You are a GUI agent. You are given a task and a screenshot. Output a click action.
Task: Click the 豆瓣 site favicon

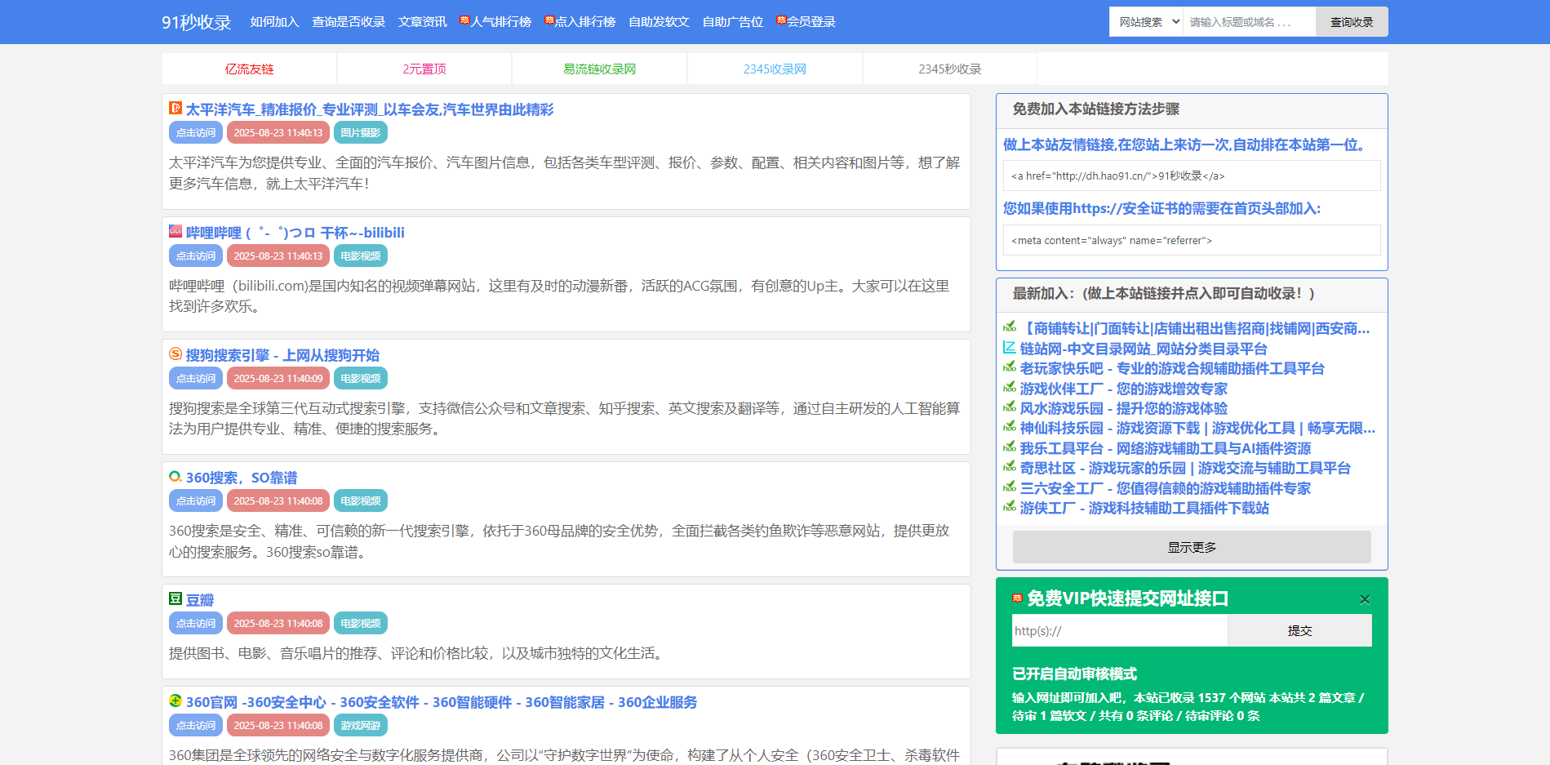pos(175,598)
